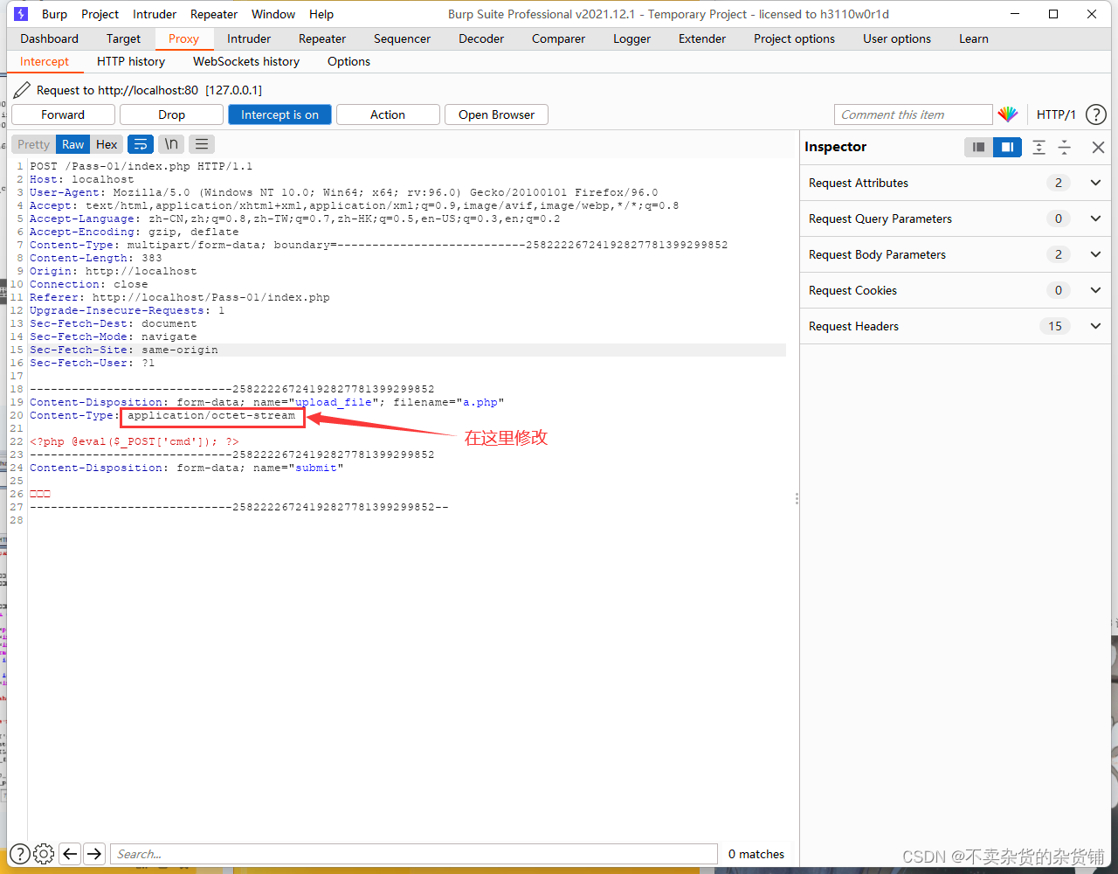1118x874 pixels.
Task: Click the filename a.php text in request
Action: coord(480,402)
